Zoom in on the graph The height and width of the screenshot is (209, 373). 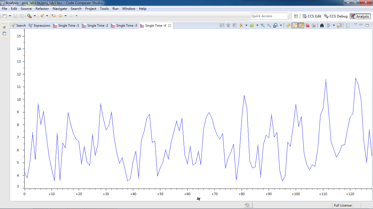[x=263, y=25]
